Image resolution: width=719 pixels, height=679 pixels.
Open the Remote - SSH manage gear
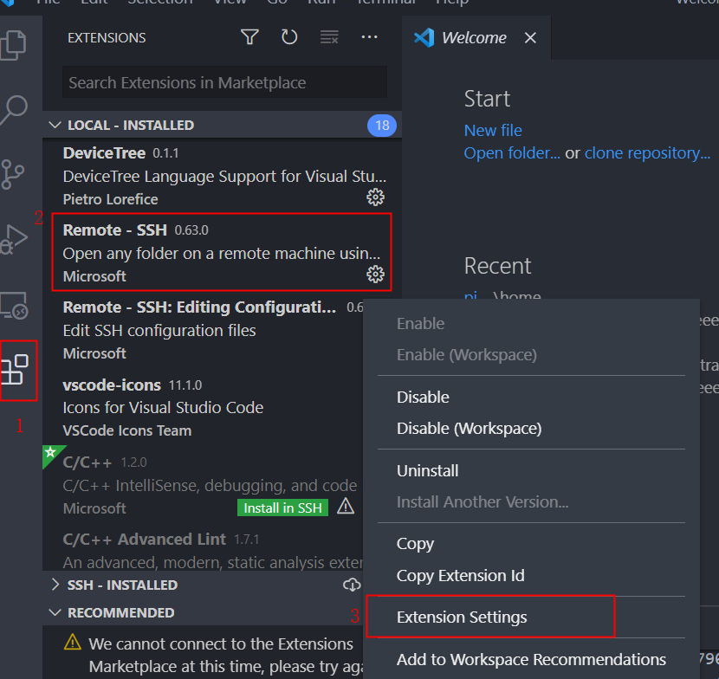376,275
